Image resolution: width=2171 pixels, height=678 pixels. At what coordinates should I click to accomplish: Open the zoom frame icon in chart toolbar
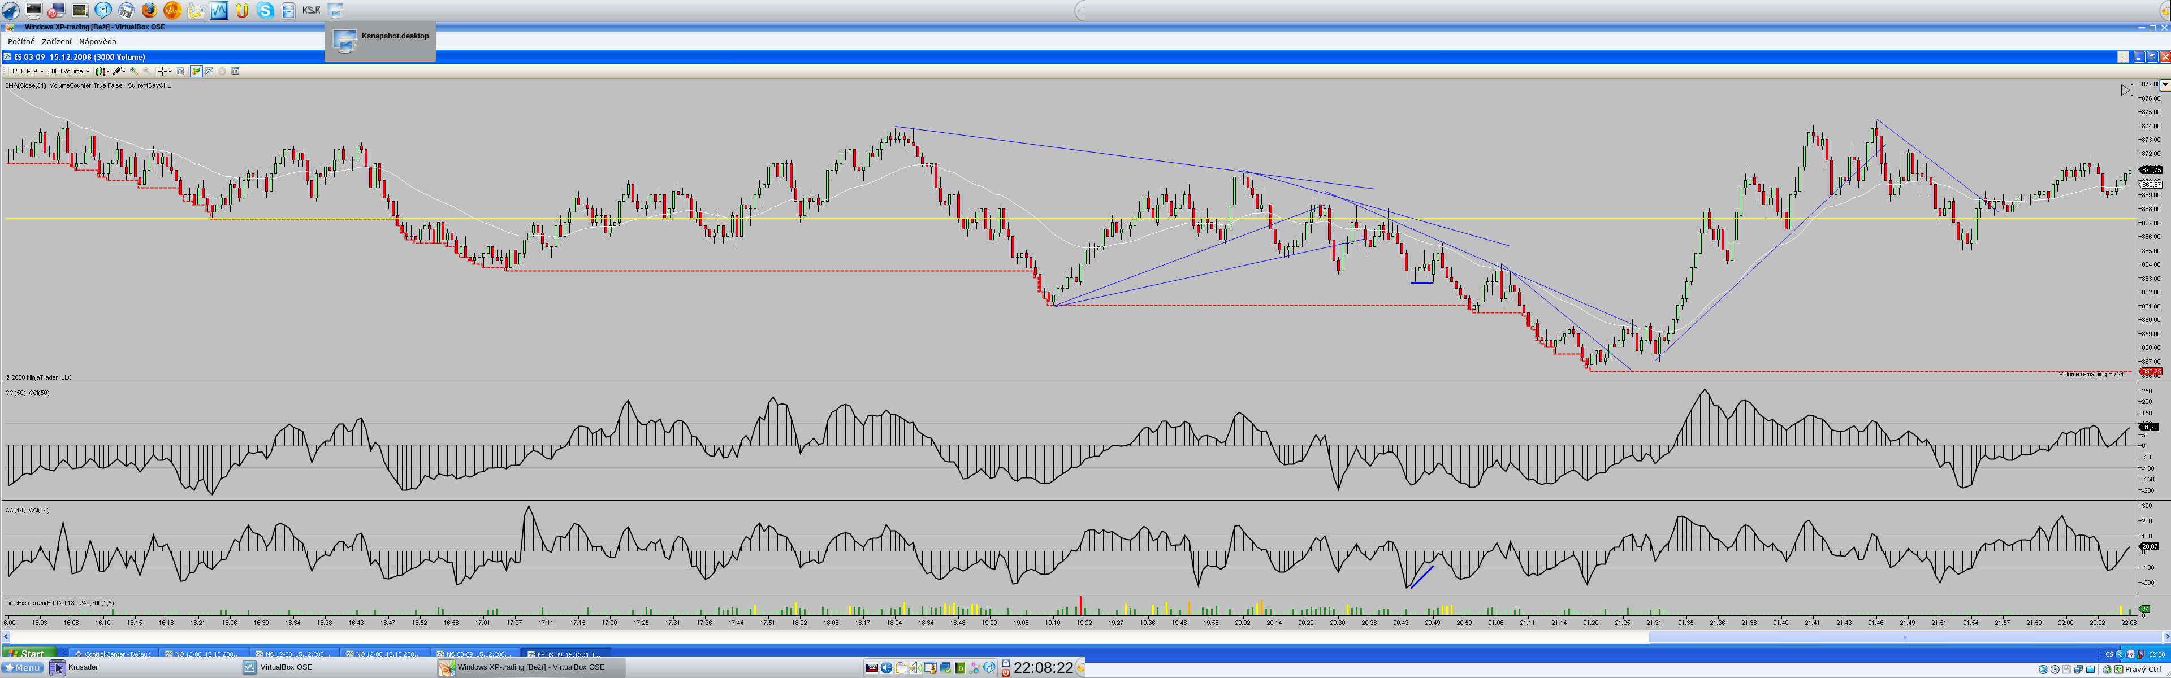pos(180,72)
